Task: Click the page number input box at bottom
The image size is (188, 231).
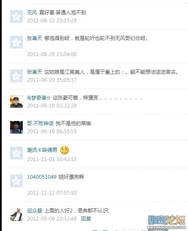Action: point(130,230)
